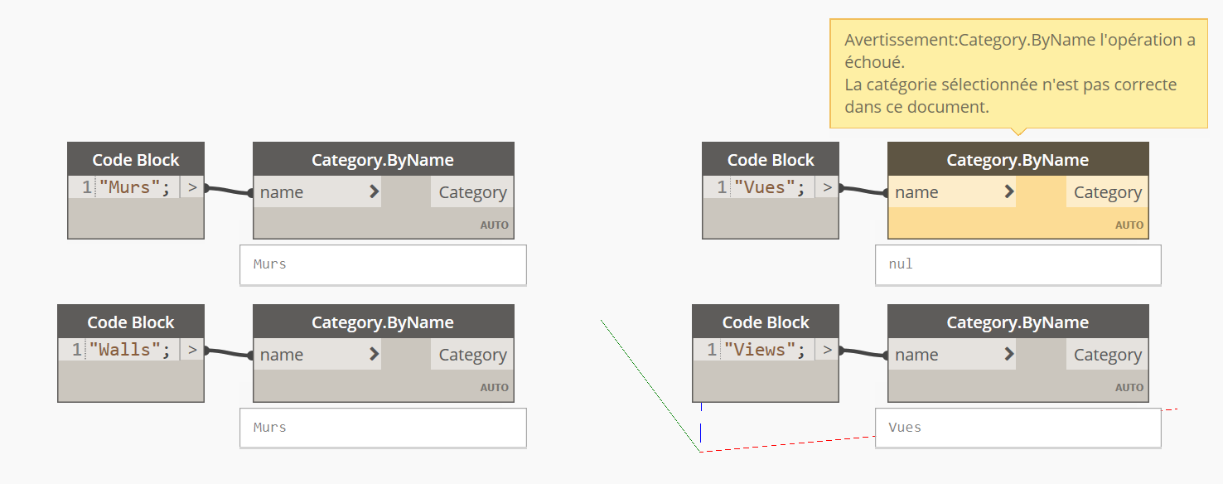Viewport: 1223px width, 484px height.
Task: Select the Code Block header above "Murs" code
Action: (136, 160)
